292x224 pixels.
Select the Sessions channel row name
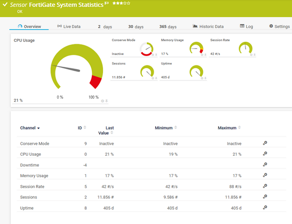click(28, 197)
